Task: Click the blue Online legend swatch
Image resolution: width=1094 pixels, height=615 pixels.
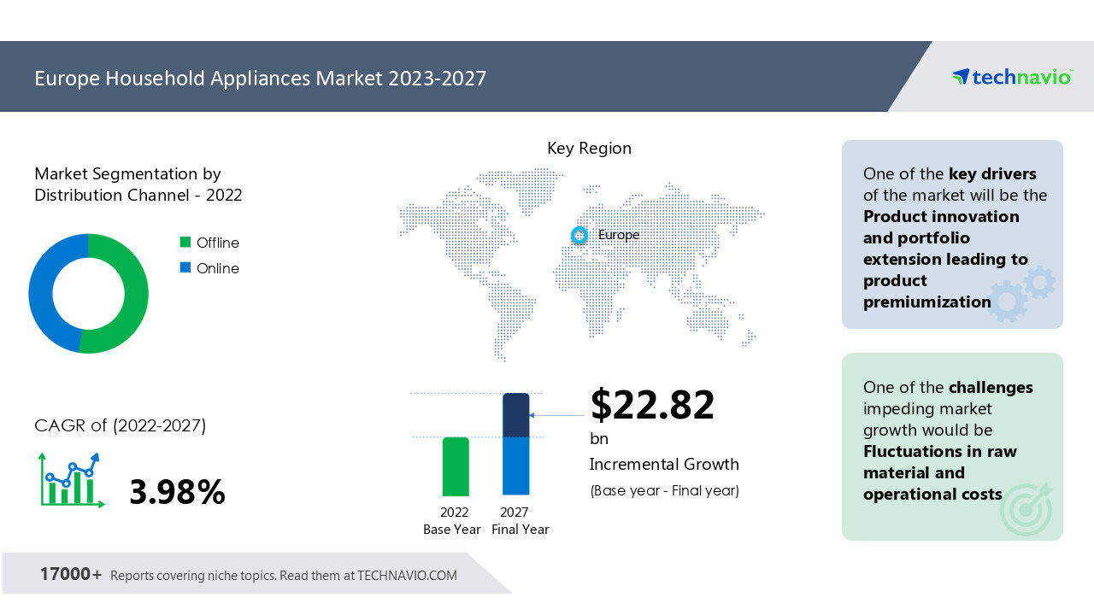Action: coord(185,268)
